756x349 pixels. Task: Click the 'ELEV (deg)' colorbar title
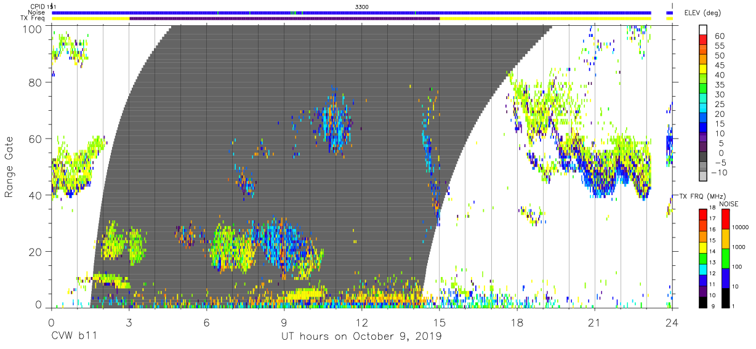point(704,13)
